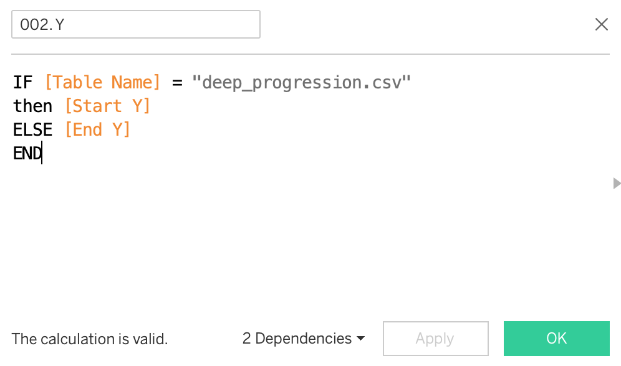621x366 pixels.
Task: Click the [Start Y] field reference
Action: tap(107, 106)
